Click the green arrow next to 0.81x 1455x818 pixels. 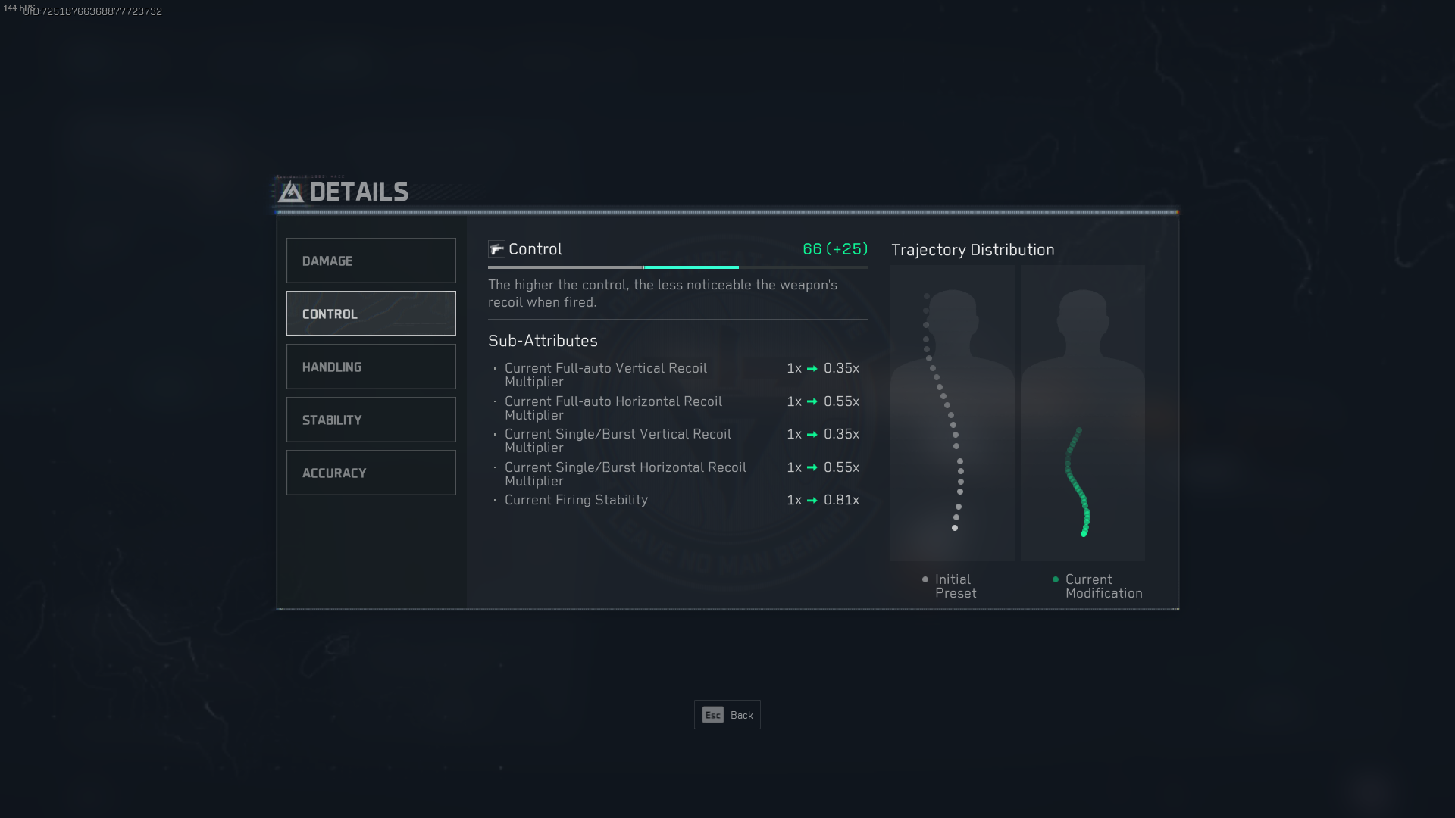point(812,501)
